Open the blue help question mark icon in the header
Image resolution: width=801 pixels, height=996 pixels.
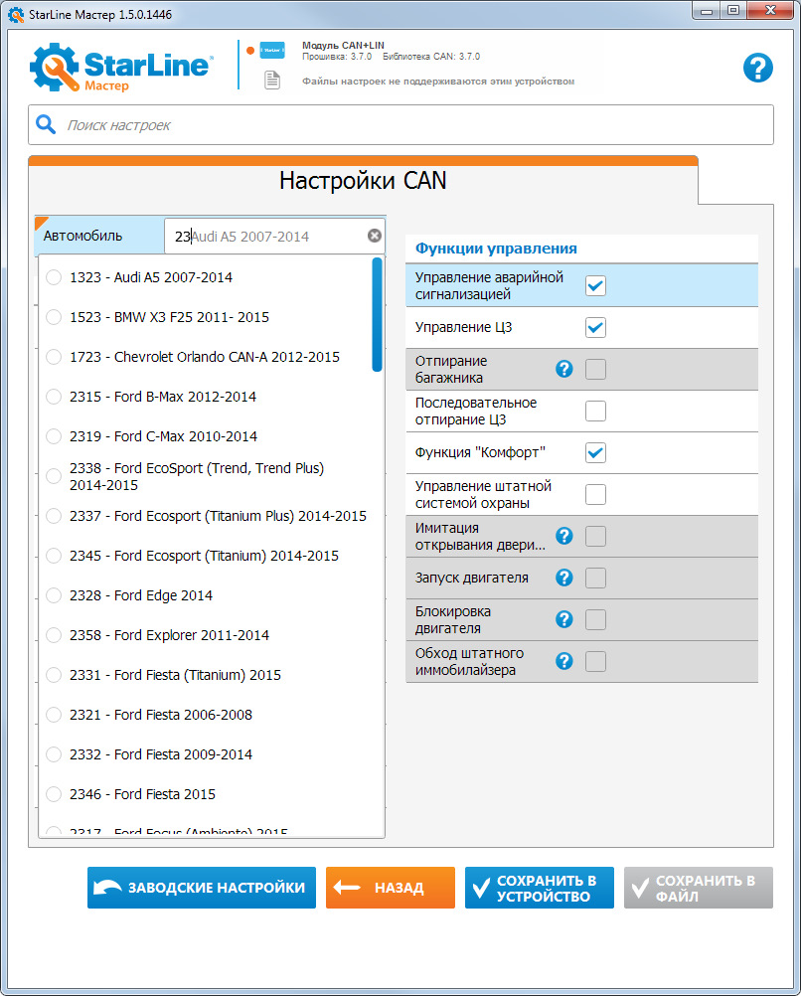click(758, 68)
